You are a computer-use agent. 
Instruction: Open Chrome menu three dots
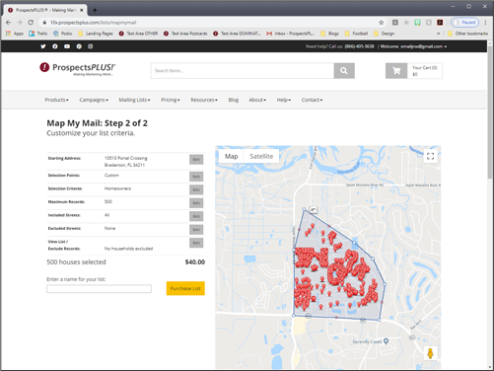click(485, 23)
